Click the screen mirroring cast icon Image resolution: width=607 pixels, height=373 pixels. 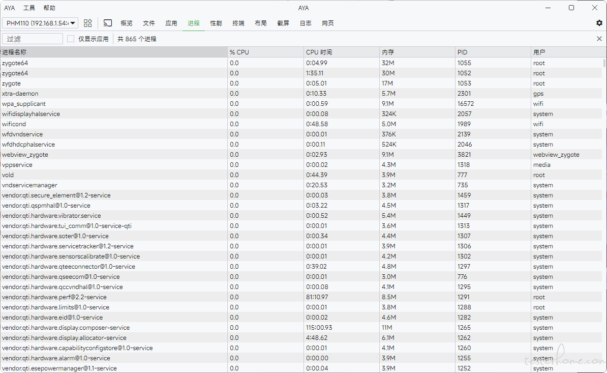click(108, 23)
